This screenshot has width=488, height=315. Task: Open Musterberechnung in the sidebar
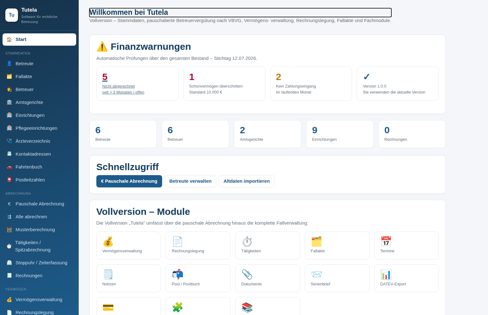tap(39, 229)
